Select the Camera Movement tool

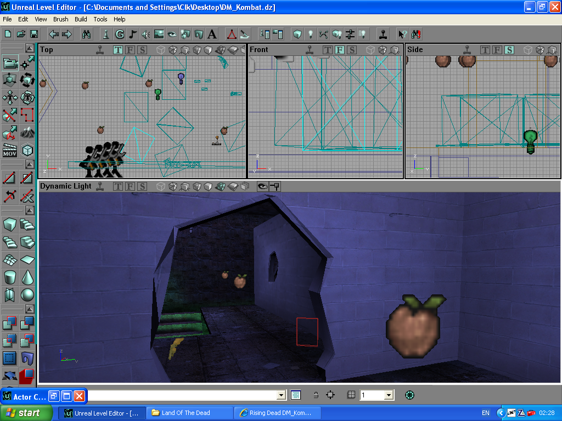click(10, 64)
